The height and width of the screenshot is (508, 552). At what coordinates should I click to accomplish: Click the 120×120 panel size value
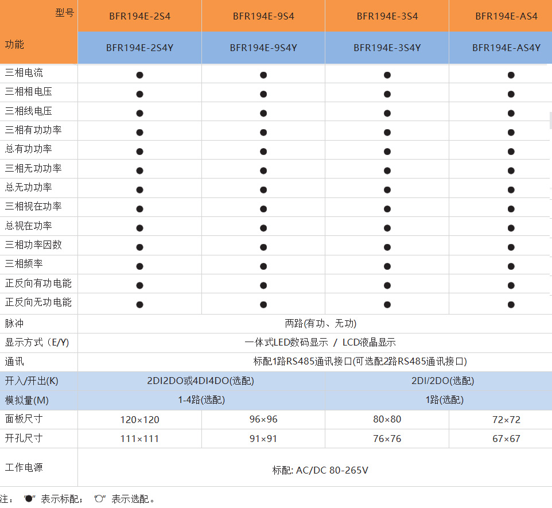[139, 420]
